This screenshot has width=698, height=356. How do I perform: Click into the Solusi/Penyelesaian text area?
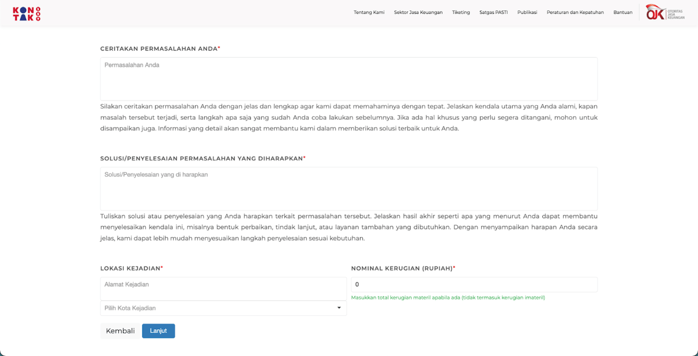point(348,188)
